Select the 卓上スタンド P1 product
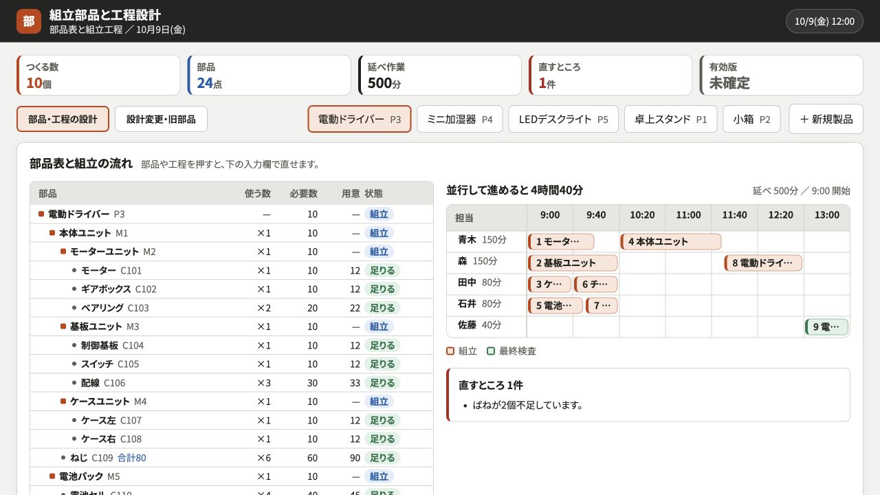Viewport: 880px width, 495px height. [x=670, y=119]
